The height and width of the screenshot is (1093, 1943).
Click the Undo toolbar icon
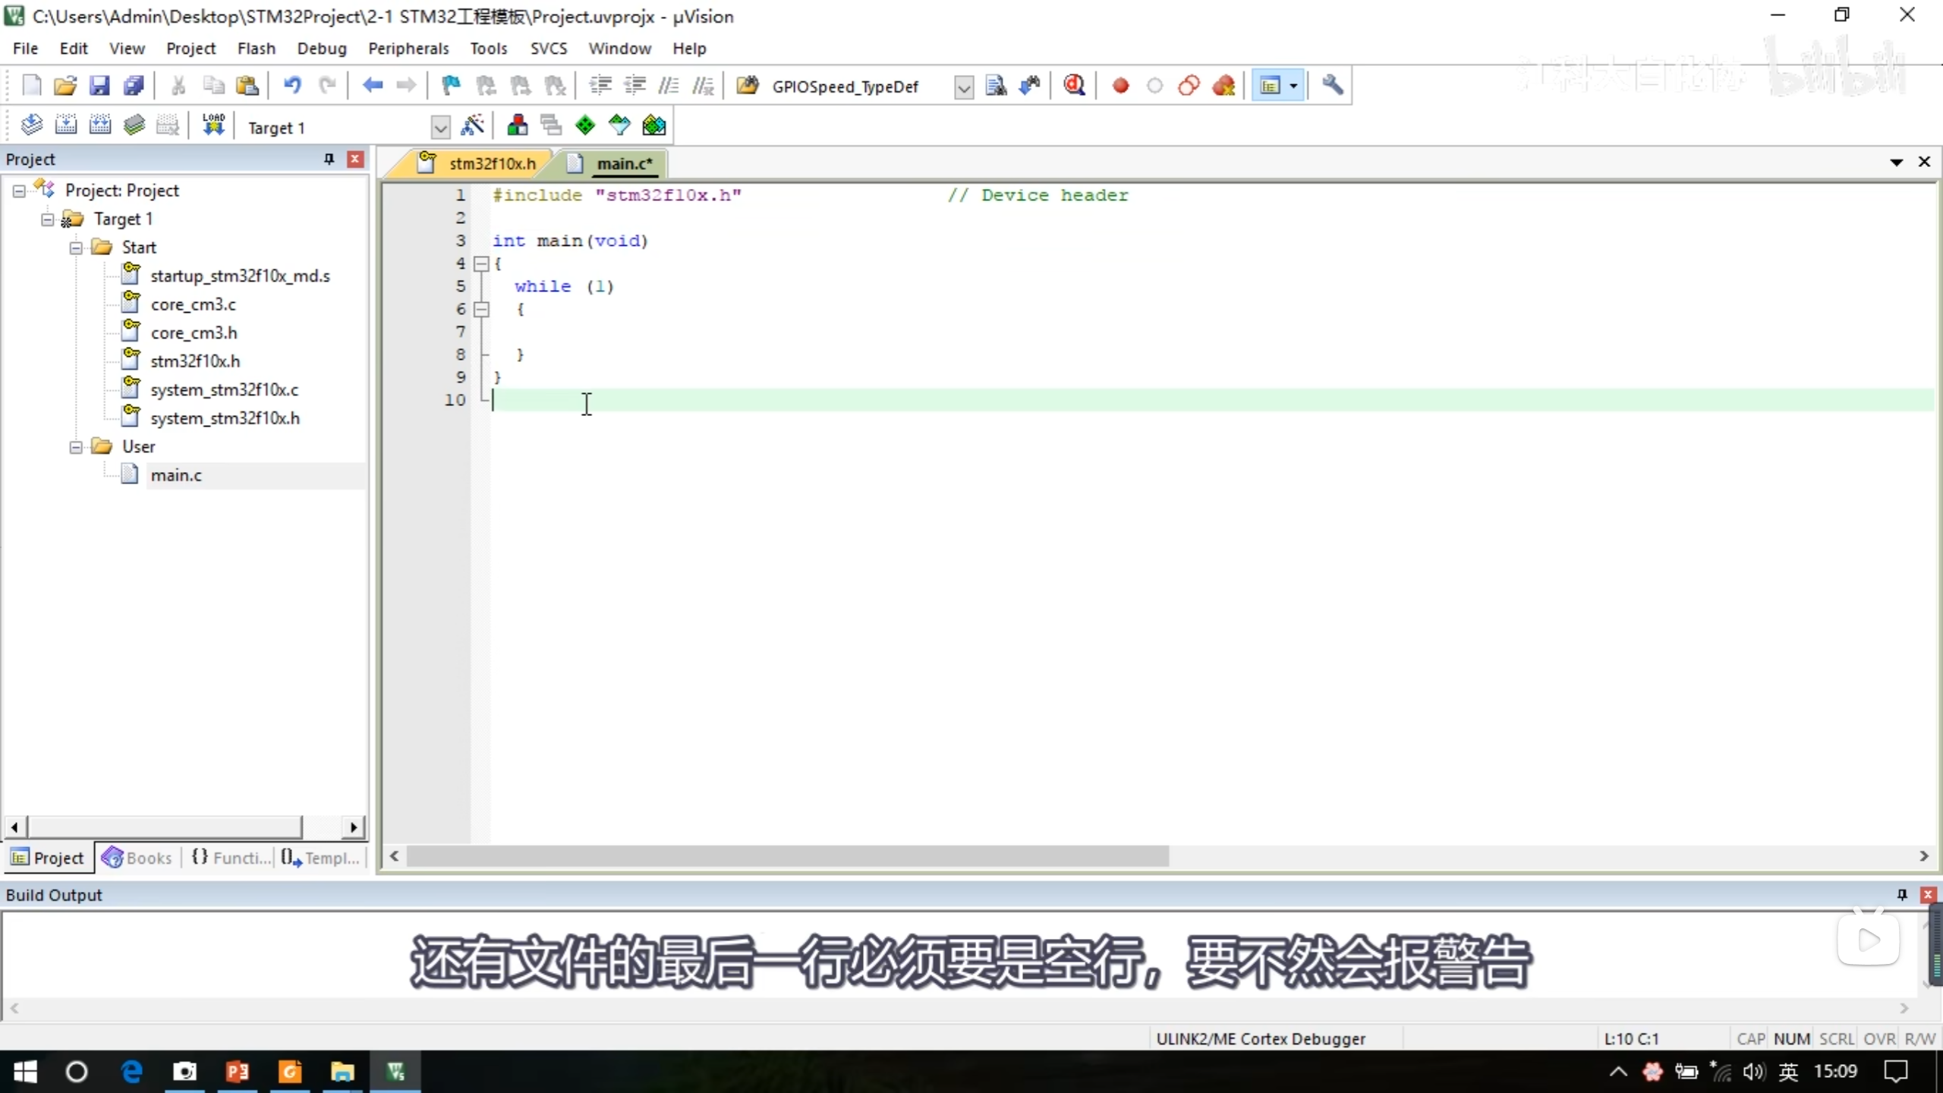[292, 86]
